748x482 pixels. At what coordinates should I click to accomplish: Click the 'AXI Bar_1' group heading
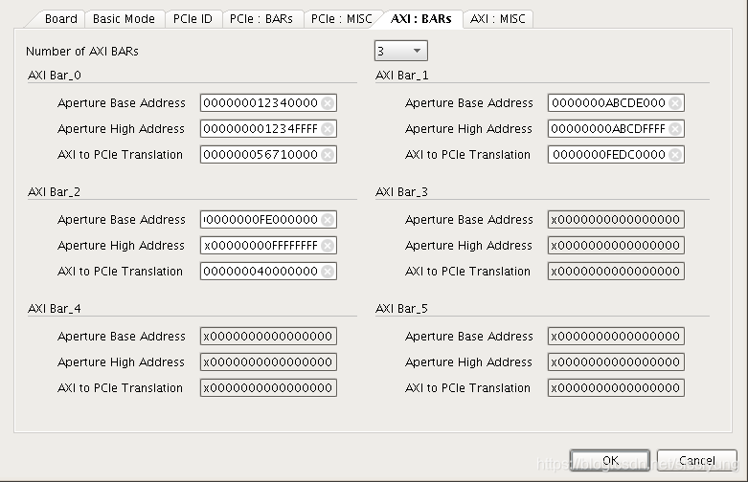pos(402,76)
